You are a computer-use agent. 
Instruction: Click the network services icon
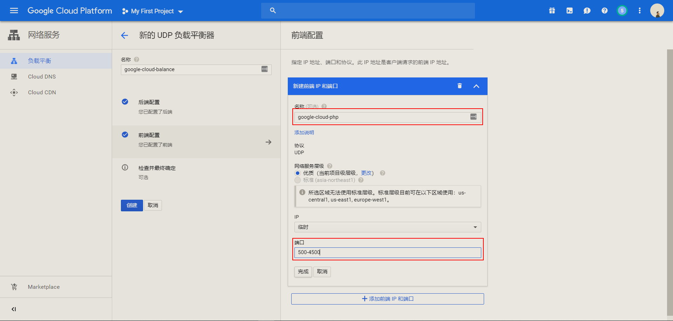pyautogui.click(x=14, y=35)
